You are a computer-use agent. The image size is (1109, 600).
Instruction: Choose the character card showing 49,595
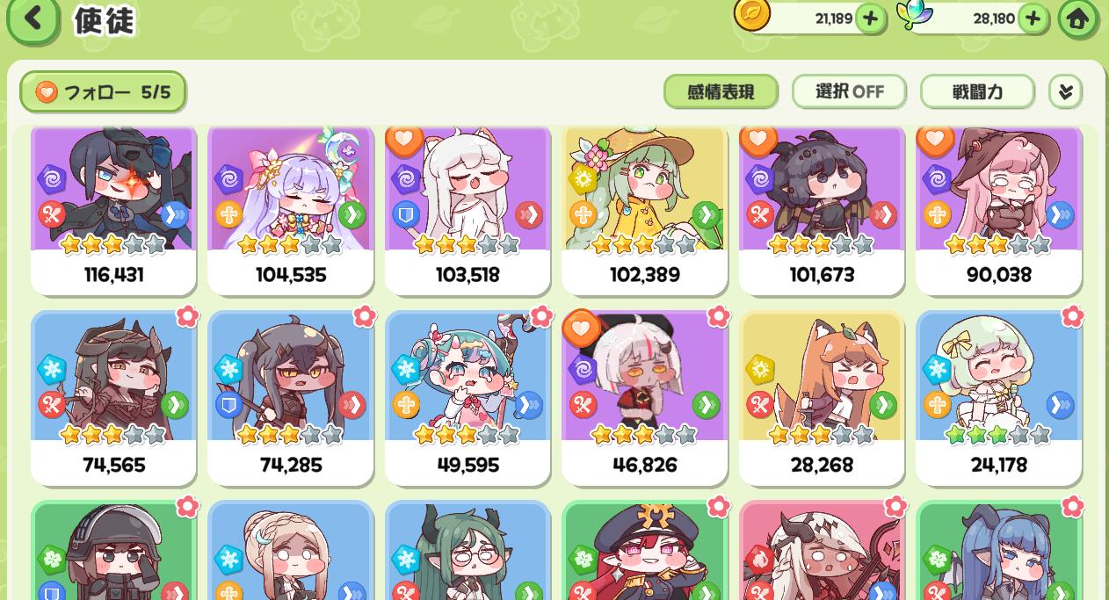(x=468, y=398)
